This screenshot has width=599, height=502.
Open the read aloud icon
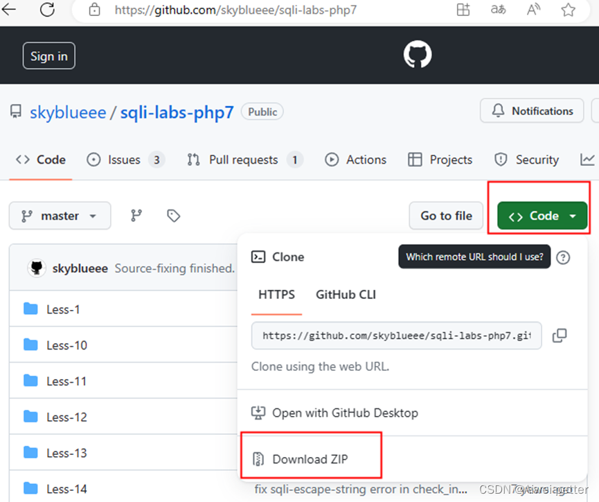[533, 9]
